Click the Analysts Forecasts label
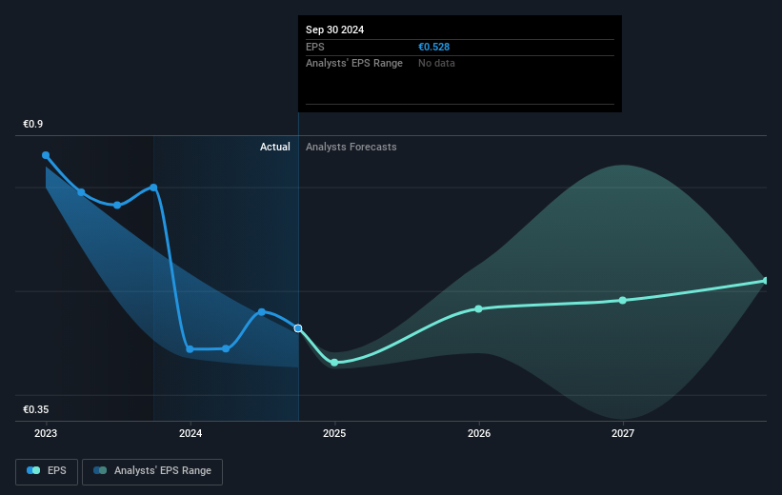 coord(351,147)
